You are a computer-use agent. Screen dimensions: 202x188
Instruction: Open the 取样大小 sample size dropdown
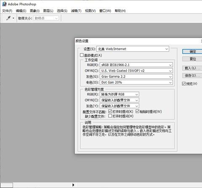46,18
